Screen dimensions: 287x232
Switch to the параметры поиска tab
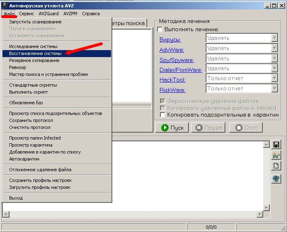(x=129, y=23)
